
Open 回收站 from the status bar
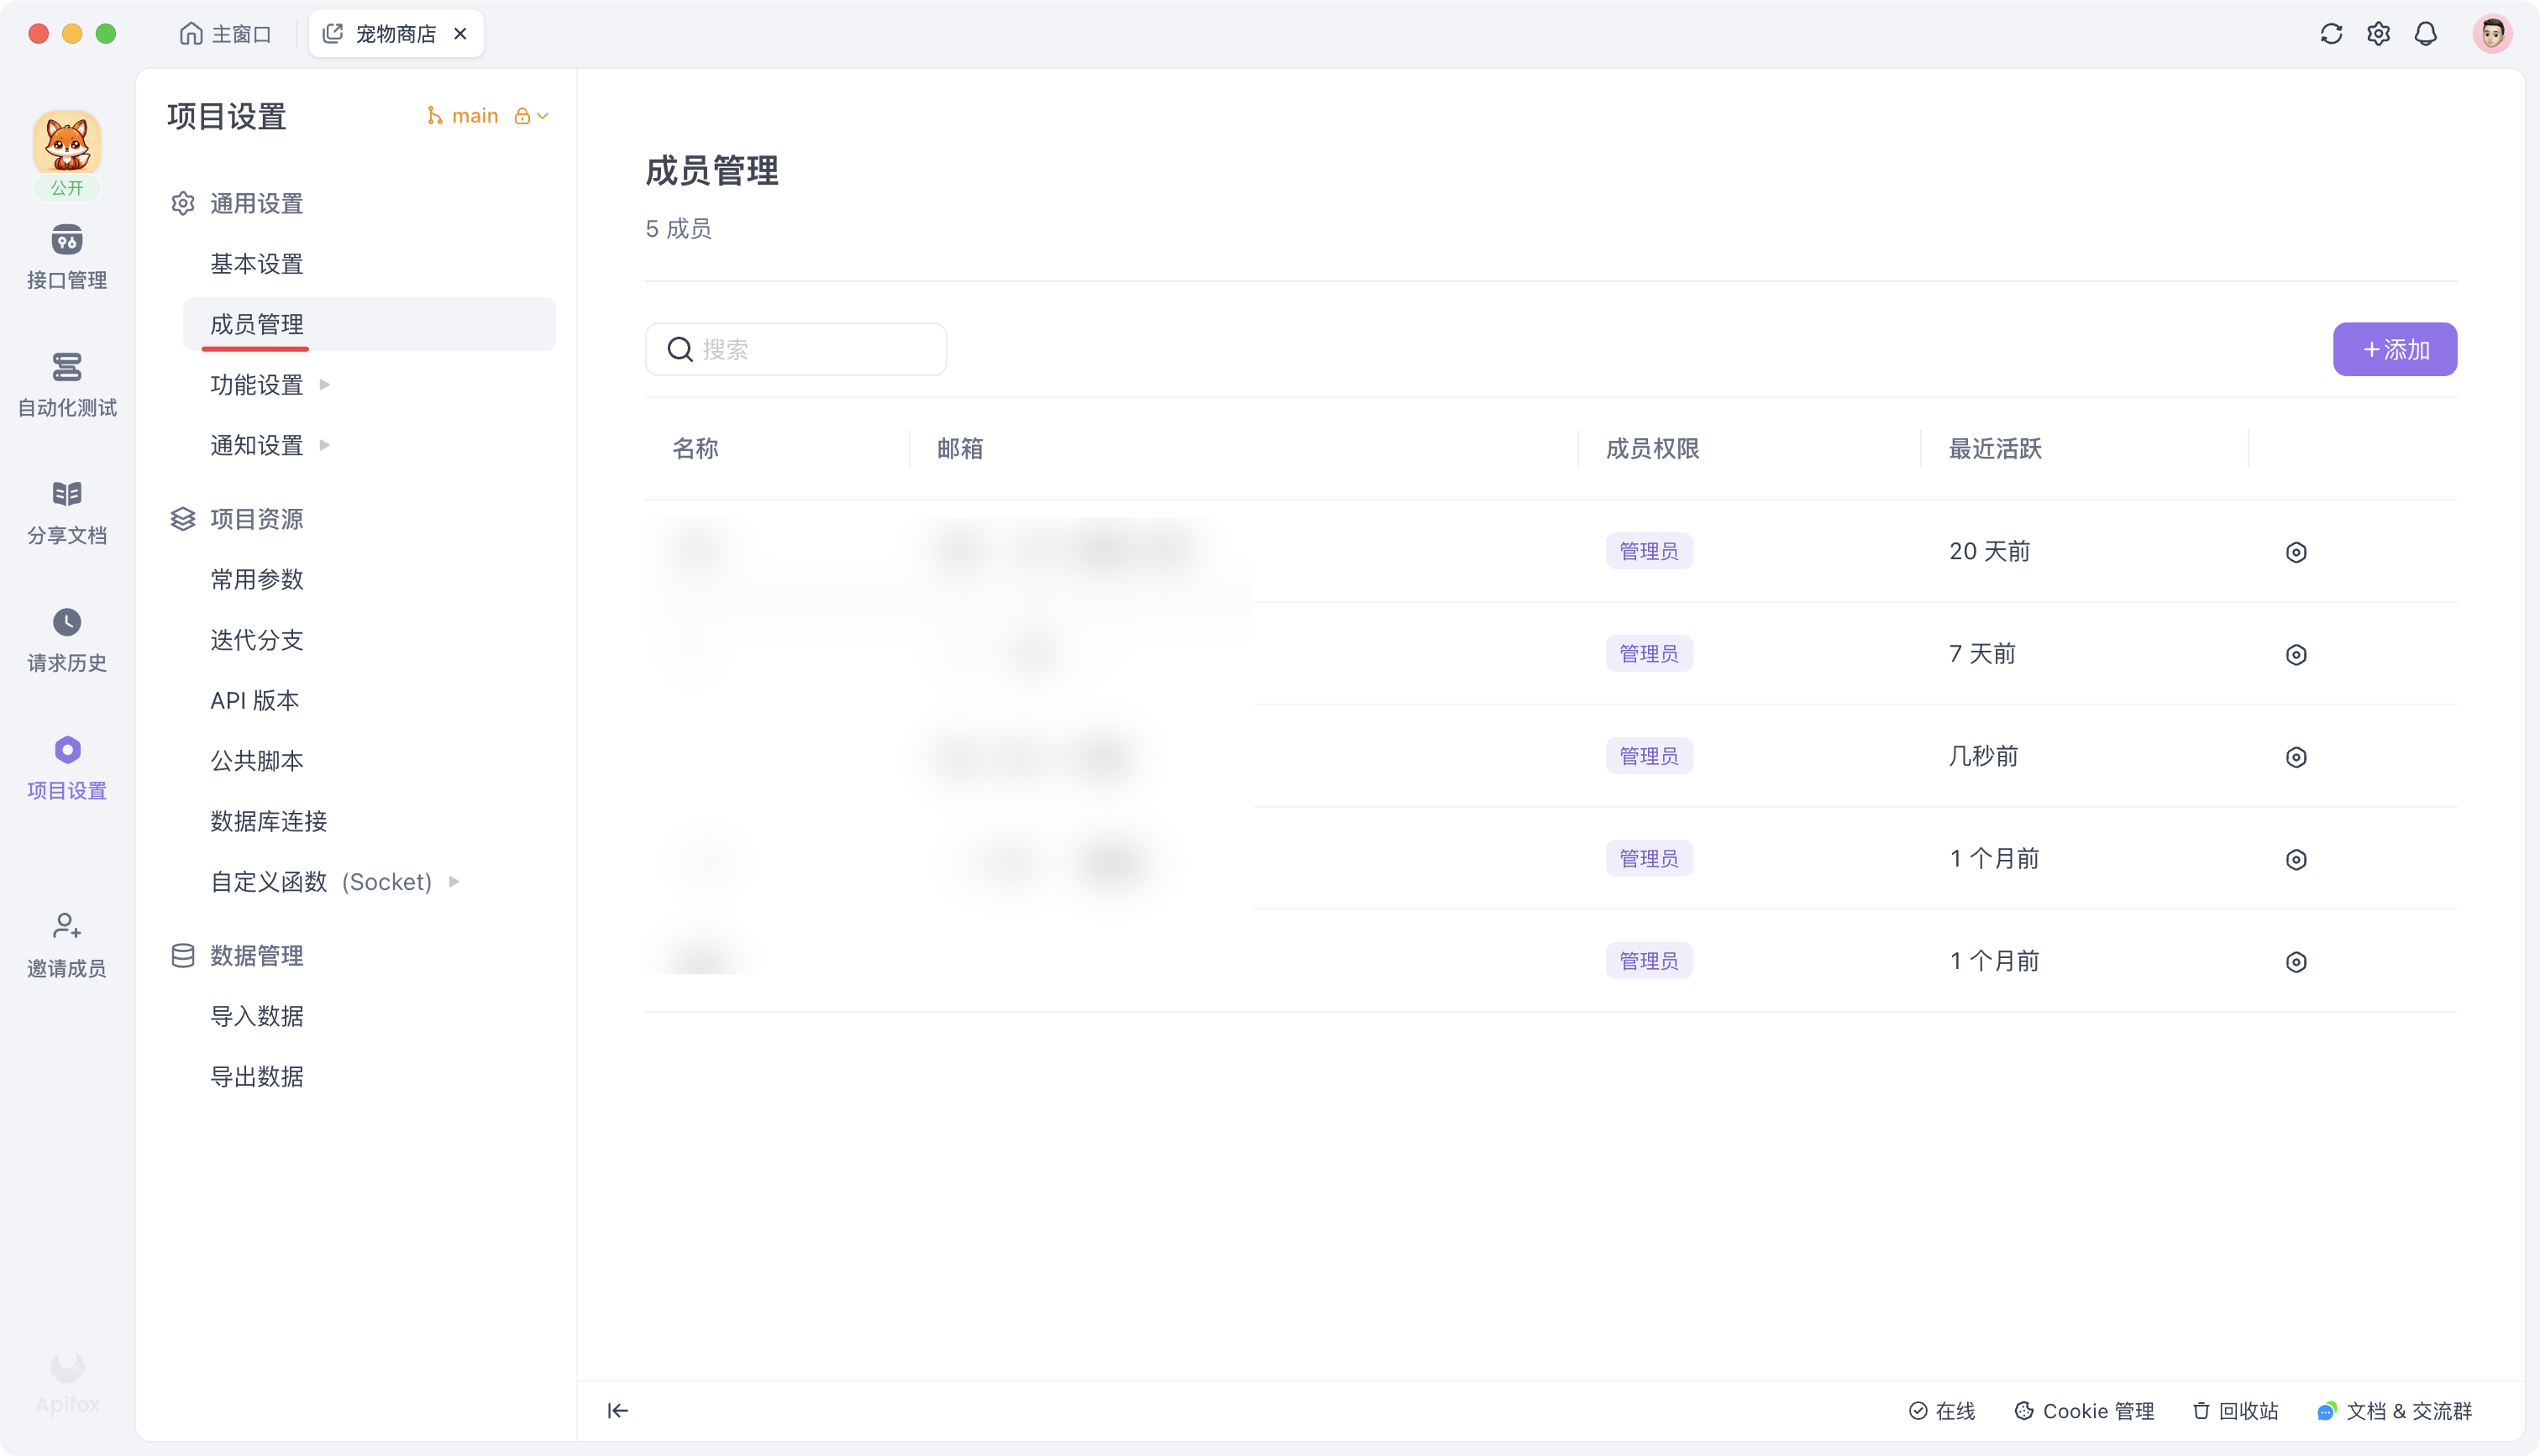[x=2235, y=1410]
